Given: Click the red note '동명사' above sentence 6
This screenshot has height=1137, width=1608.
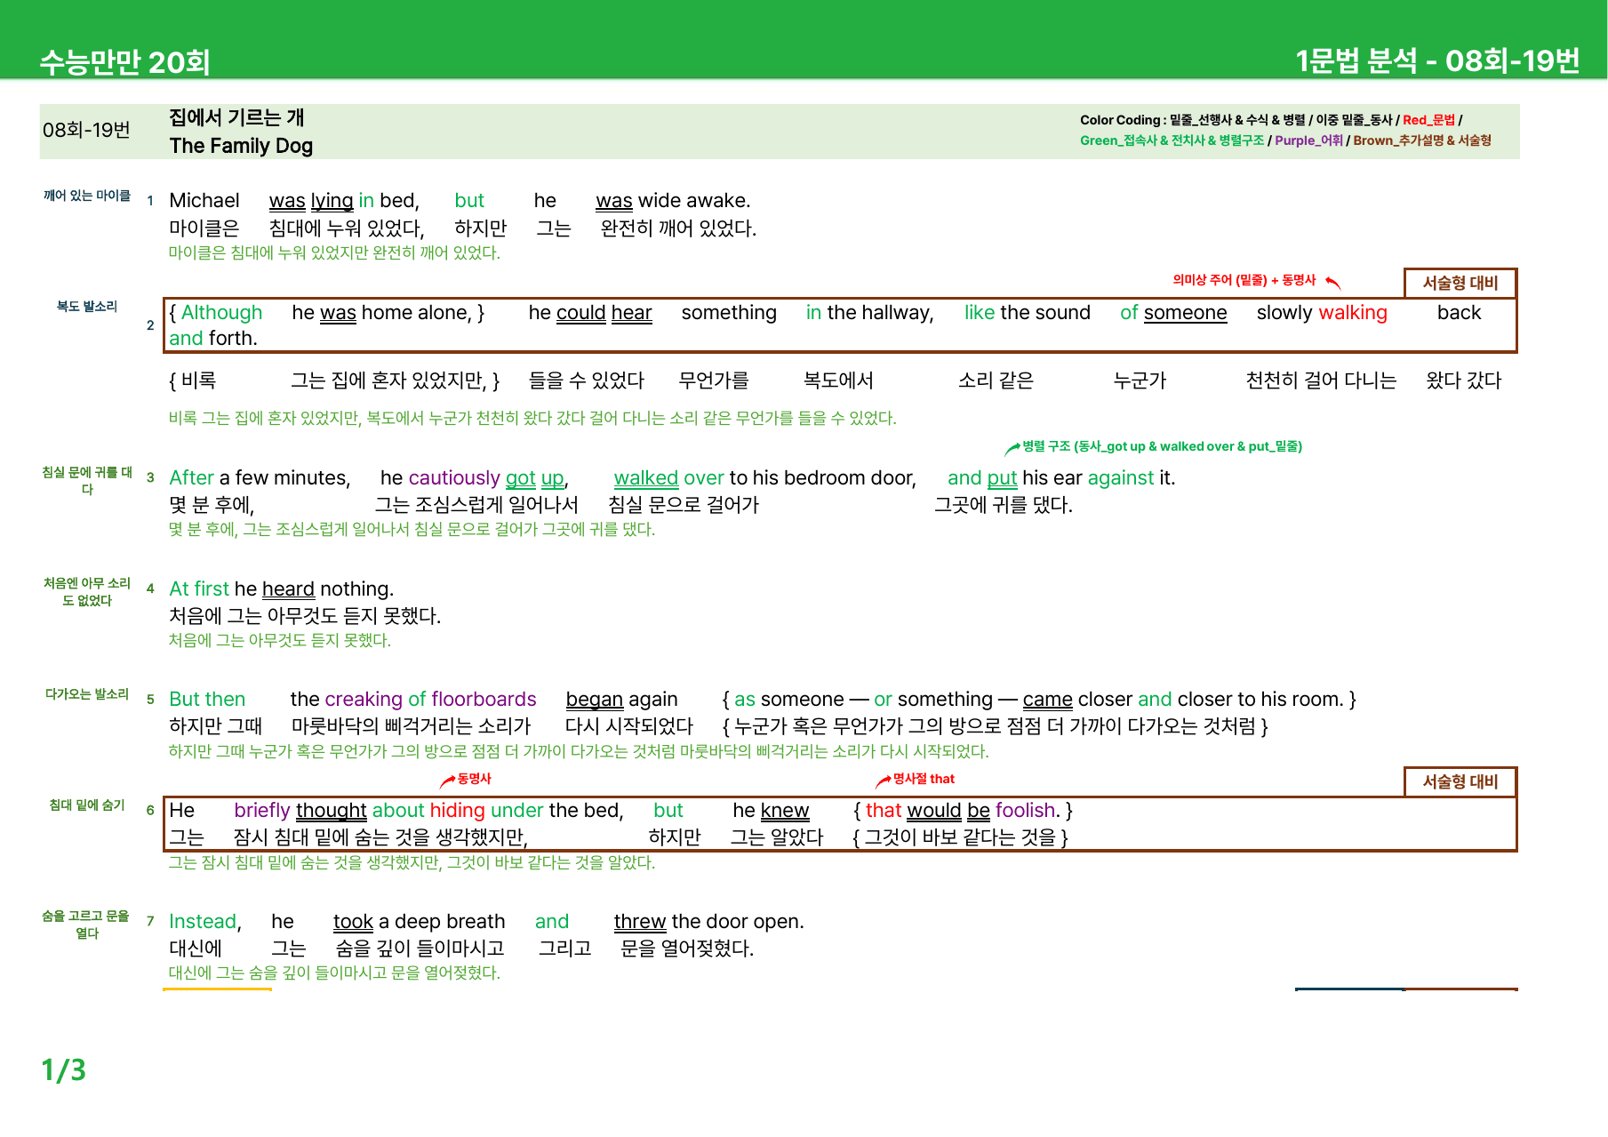Looking at the screenshot, I should [475, 779].
